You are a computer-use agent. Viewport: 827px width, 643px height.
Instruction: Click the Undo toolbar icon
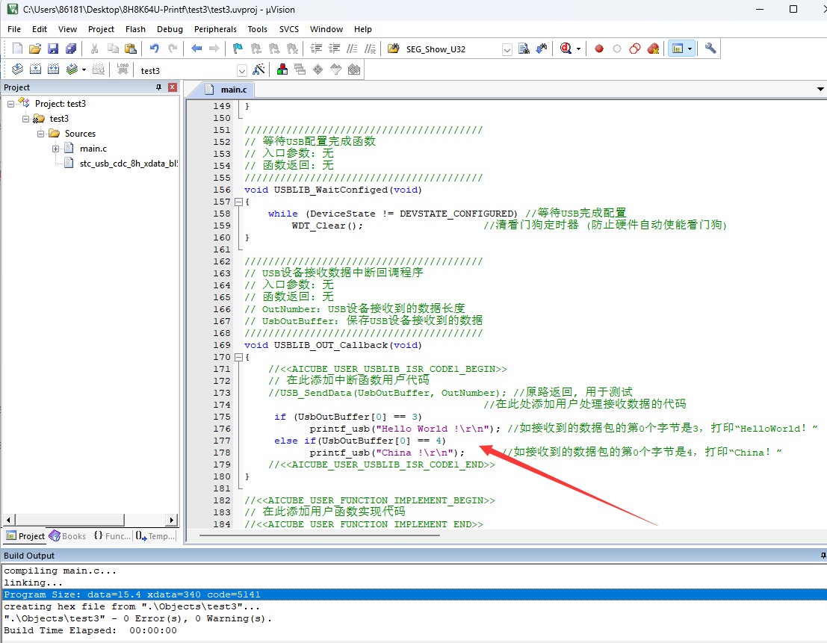(154, 49)
